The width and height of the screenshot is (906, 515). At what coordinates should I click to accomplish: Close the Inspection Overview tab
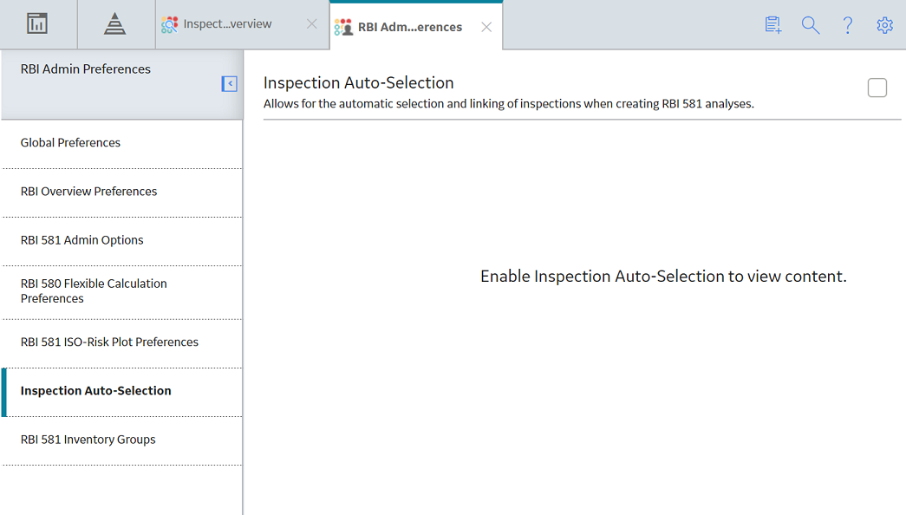click(312, 23)
